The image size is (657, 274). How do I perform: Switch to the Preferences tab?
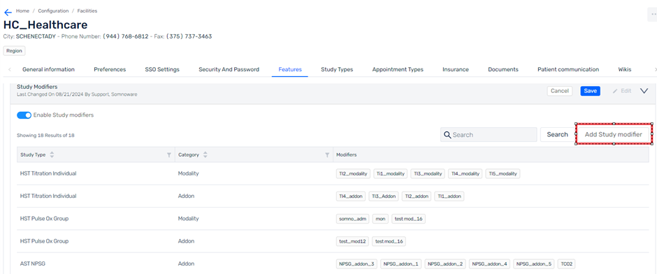(x=110, y=69)
